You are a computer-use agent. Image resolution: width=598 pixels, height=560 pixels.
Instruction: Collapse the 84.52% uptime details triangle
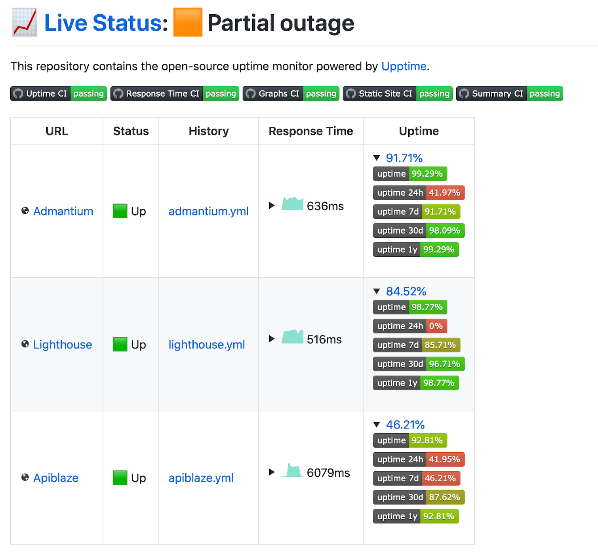click(377, 291)
